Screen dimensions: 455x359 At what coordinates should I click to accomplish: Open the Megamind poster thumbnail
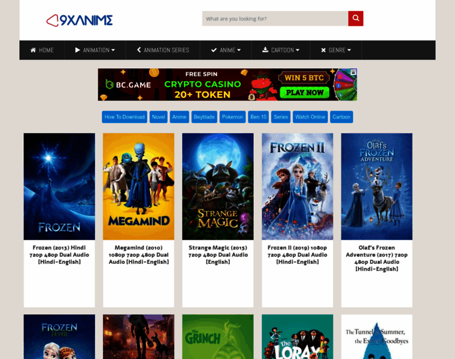[x=139, y=187]
